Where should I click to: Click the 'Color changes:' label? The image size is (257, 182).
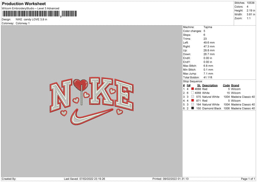[192, 31]
